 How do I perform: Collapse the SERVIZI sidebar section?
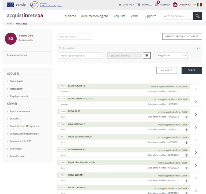(49, 102)
